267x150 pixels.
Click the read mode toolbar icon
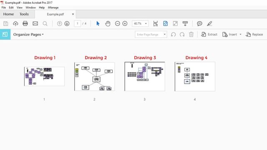click(x=185, y=23)
